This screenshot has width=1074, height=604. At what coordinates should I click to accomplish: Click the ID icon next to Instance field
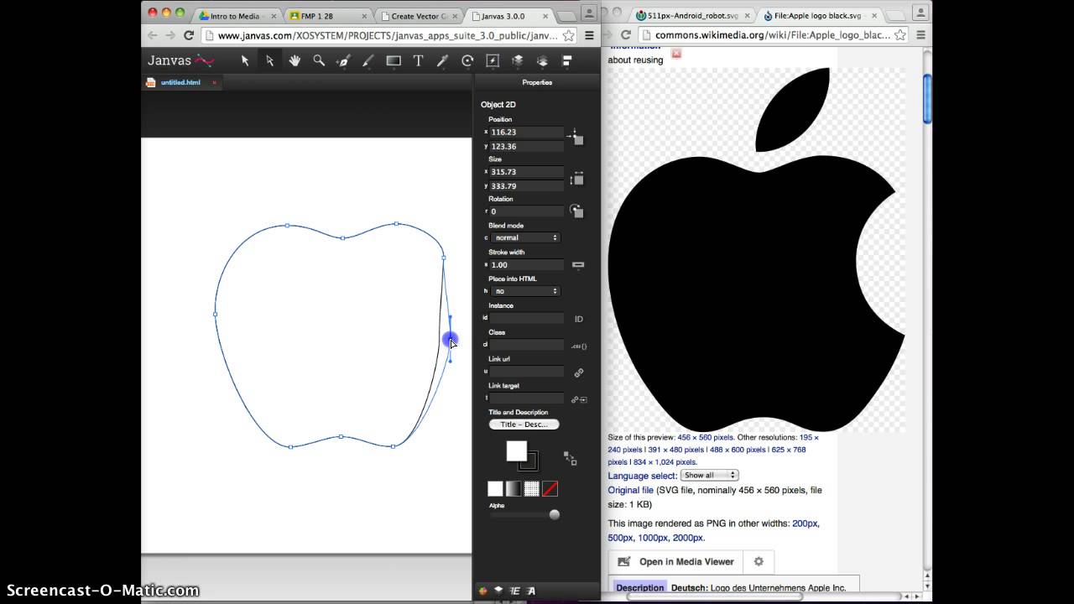(578, 319)
